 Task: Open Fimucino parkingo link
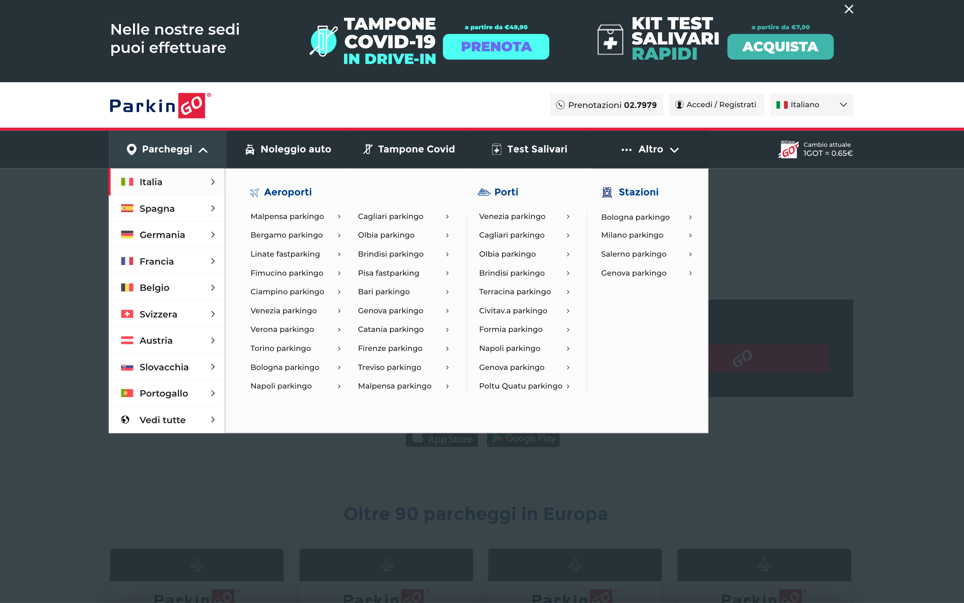[x=295, y=273]
